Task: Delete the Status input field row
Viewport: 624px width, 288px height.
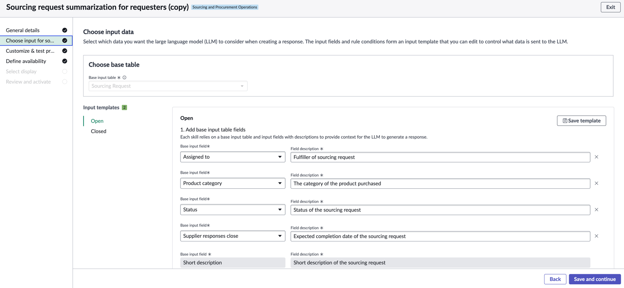Action: 596,210
